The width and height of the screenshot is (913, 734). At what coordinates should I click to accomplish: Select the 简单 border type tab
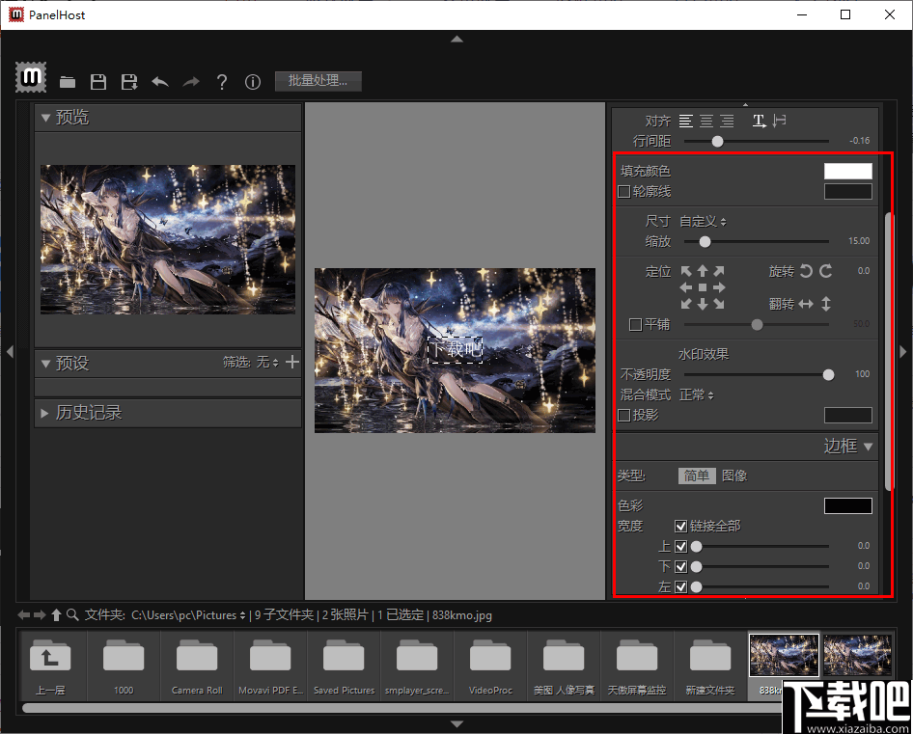[x=697, y=476]
